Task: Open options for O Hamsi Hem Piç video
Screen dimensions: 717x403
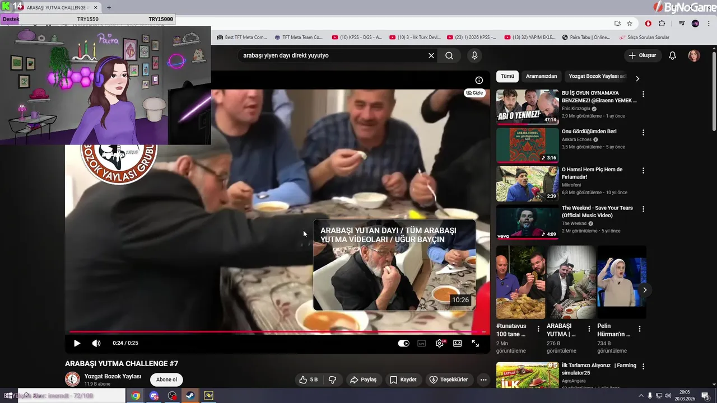Action: (643, 170)
